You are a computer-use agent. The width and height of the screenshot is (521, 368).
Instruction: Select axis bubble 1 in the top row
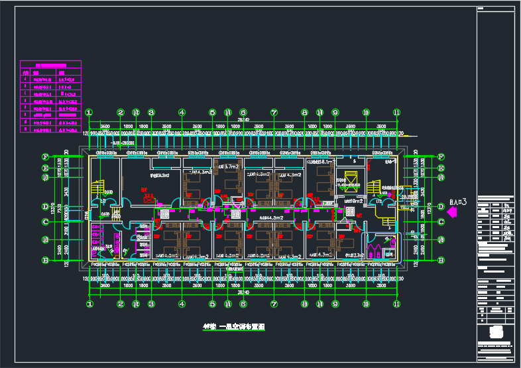tap(89, 113)
